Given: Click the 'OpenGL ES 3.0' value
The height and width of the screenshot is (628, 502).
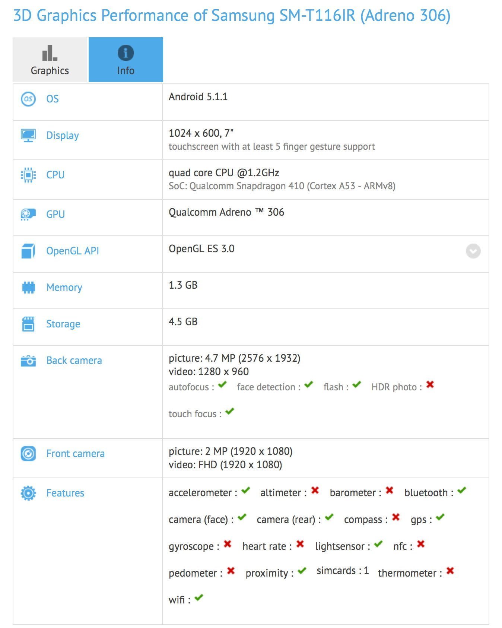Looking at the screenshot, I should (x=201, y=249).
